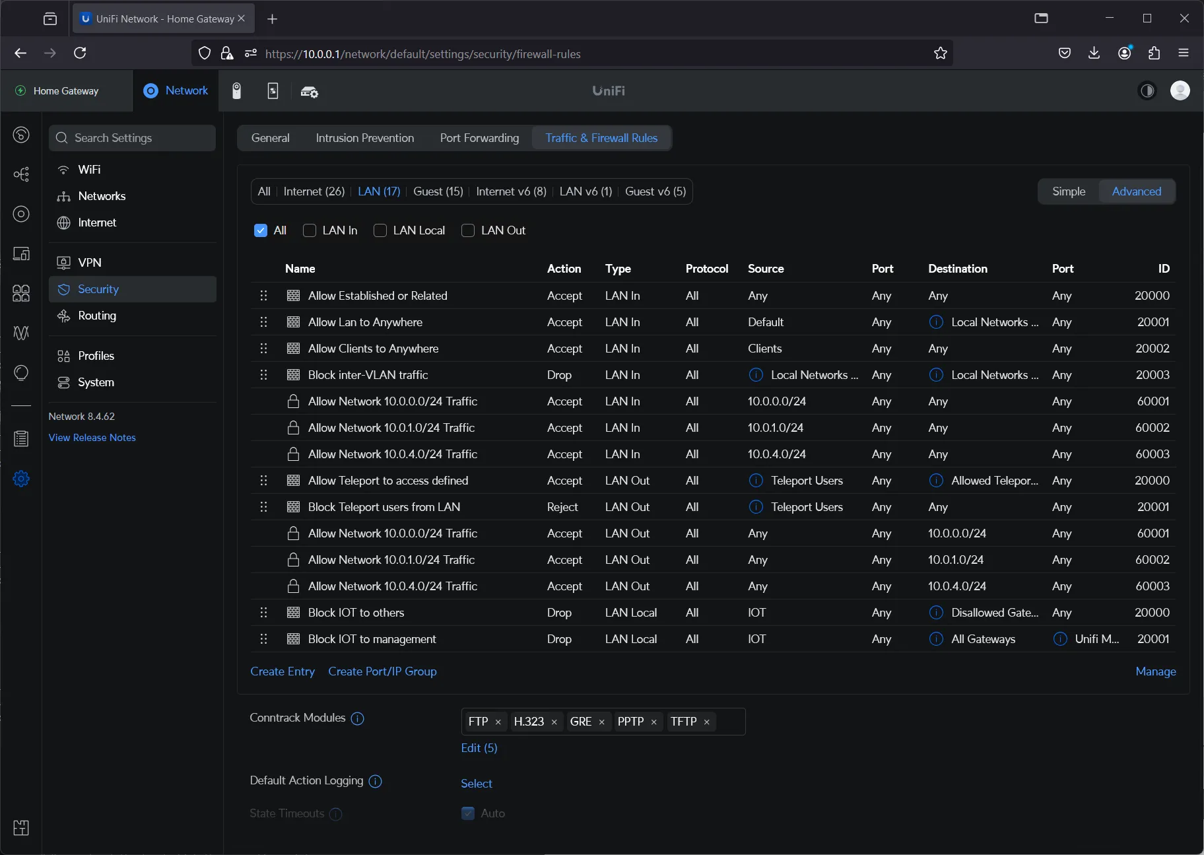Viewport: 1204px width, 855px height.
Task: Remove GRE conntrack module tag
Action: point(601,722)
